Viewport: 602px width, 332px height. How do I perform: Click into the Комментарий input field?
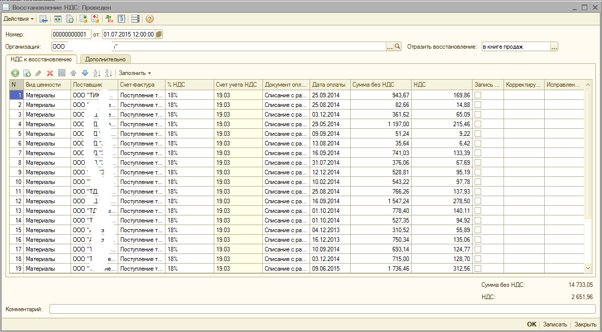click(322, 309)
